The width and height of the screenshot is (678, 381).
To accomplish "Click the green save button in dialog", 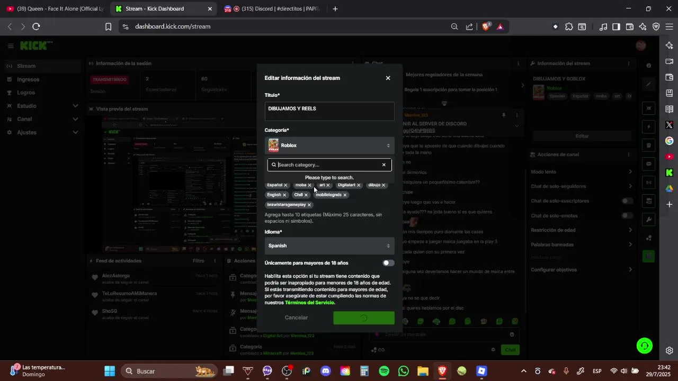I will [364, 317].
